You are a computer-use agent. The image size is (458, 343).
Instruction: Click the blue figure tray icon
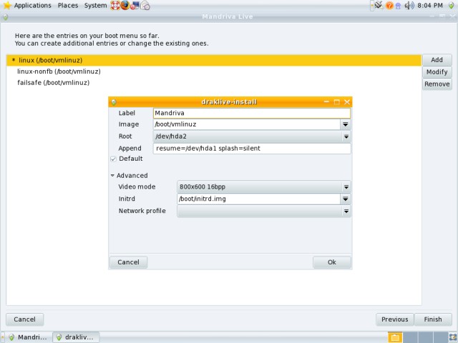point(398,6)
